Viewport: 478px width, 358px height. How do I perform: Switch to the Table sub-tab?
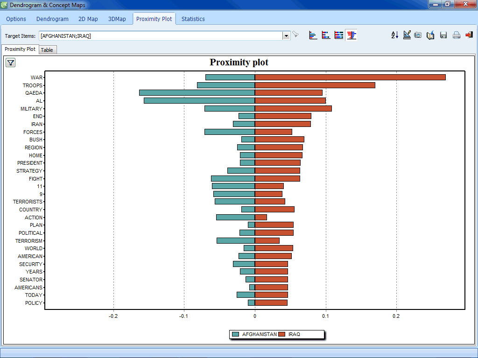click(x=47, y=50)
